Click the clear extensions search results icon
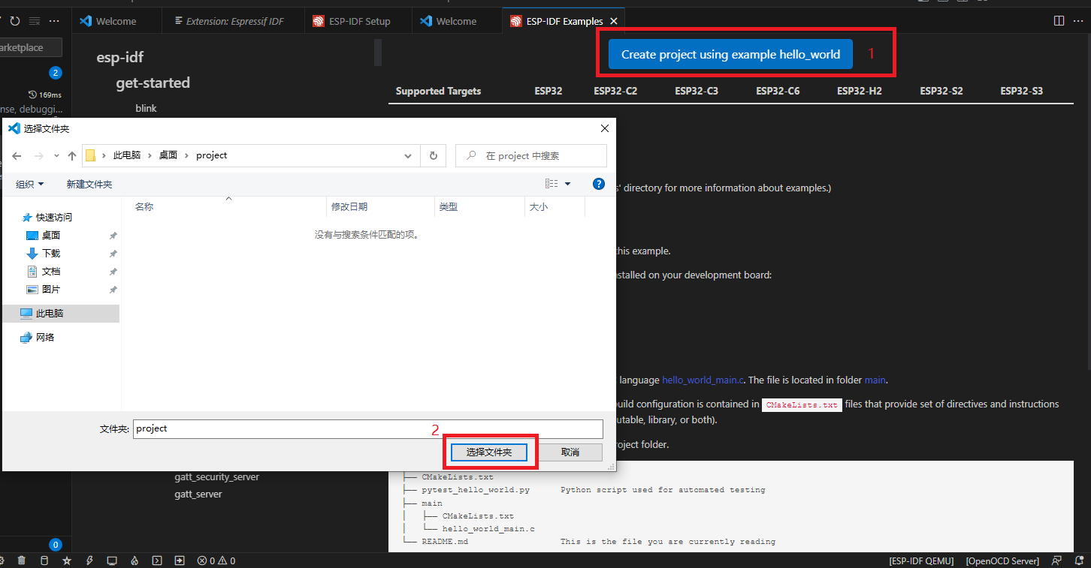This screenshot has height=568, width=1091. pos(34,21)
